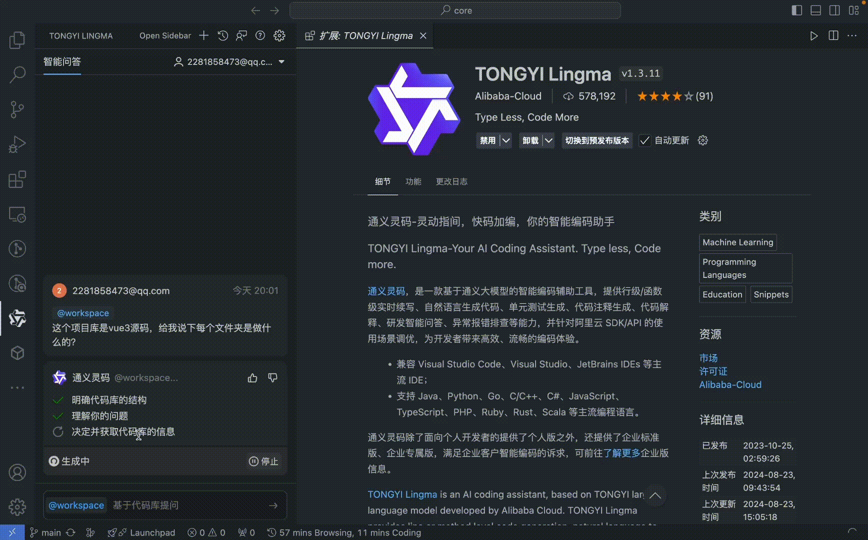Select the Education category tag
Image resolution: width=868 pixels, height=540 pixels.
(x=722, y=294)
